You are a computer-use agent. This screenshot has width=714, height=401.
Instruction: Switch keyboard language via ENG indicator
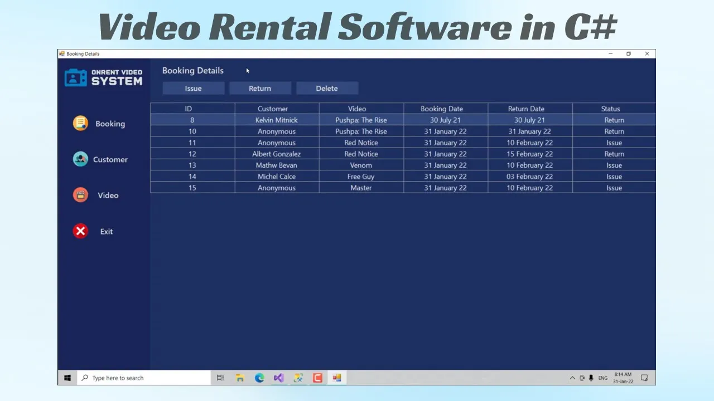[x=602, y=378]
